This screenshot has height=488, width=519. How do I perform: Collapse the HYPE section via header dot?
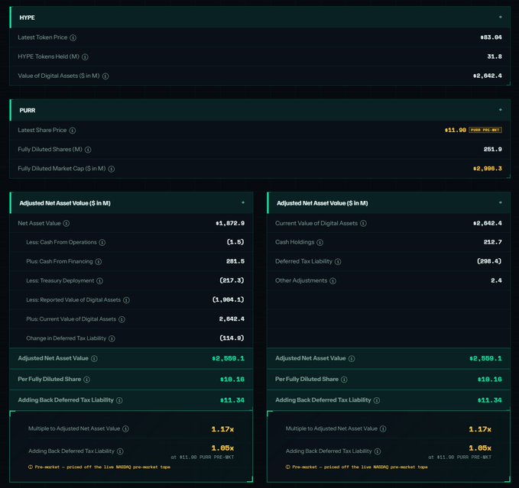501,17
